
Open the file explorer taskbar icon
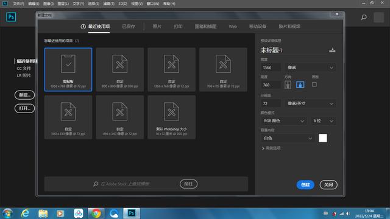coord(43,214)
